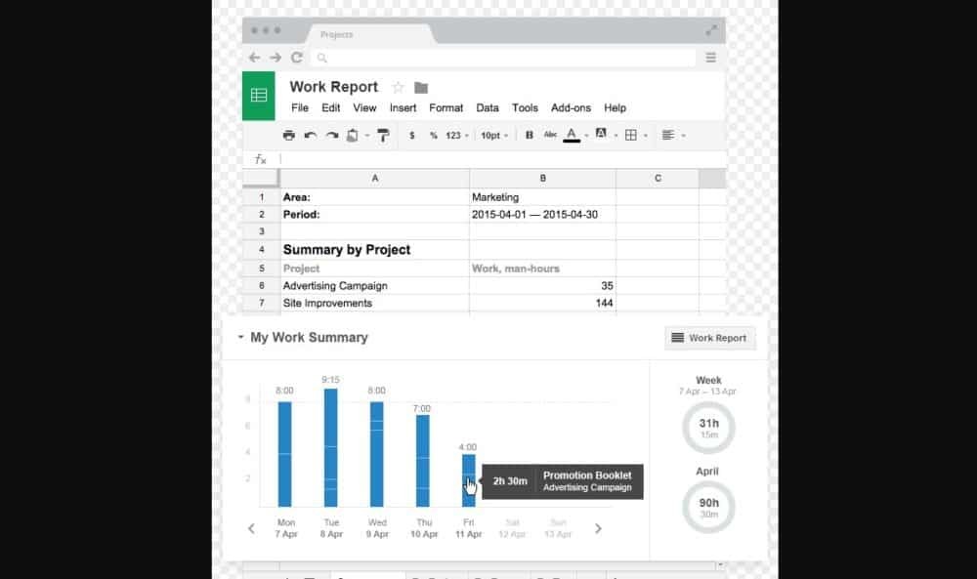Toggle bold formatting
The height and width of the screenshot is (579, 977).
[x=530, y=136]
